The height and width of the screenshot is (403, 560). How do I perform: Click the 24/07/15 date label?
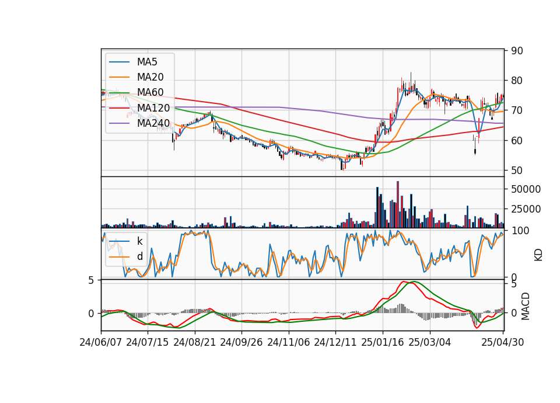(148, 342)
